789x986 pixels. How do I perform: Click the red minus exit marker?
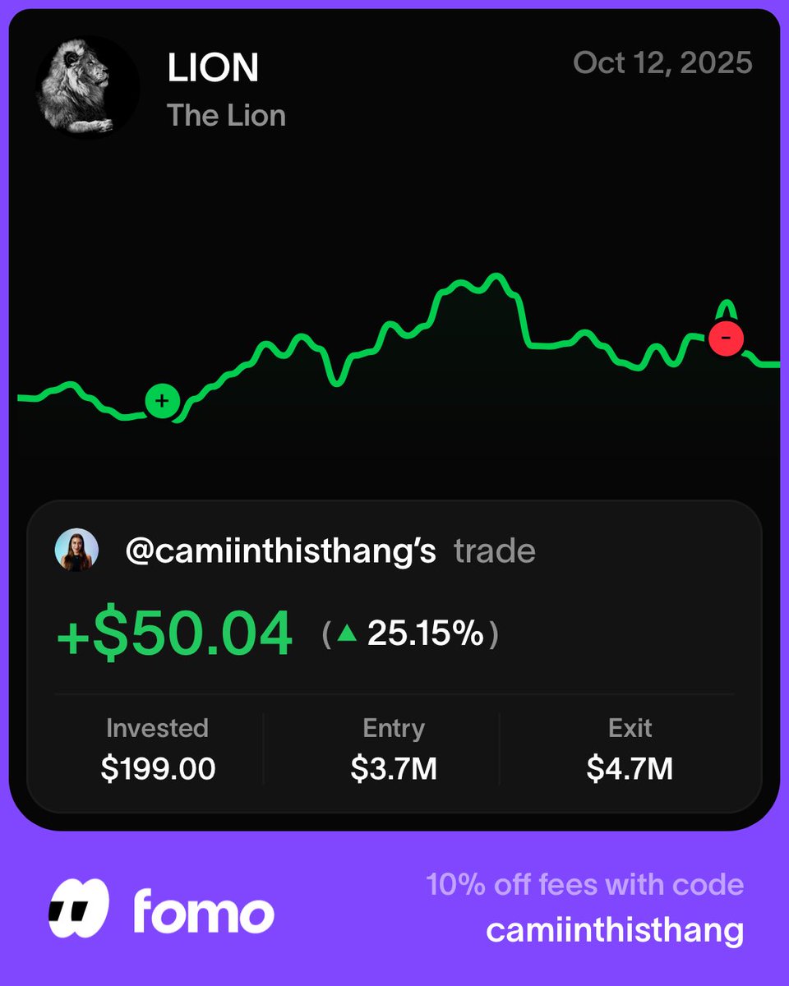click(726, 337)
